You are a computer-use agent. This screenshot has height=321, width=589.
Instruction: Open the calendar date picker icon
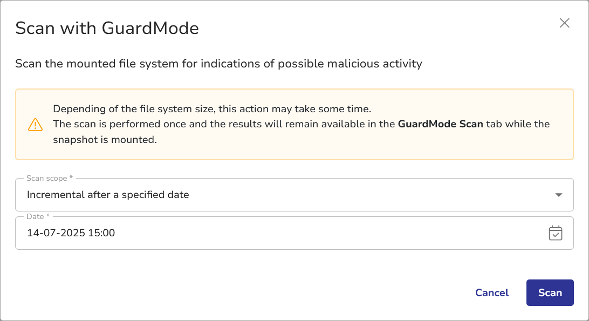[x=555, y=233]
